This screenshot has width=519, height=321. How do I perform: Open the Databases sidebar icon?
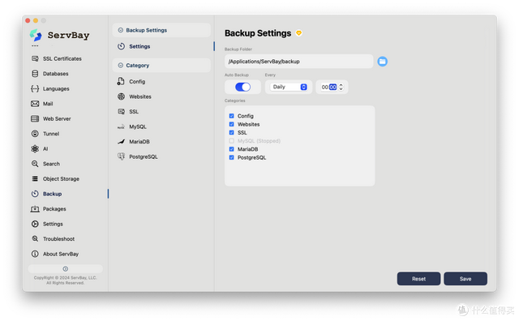click(35, 74)
